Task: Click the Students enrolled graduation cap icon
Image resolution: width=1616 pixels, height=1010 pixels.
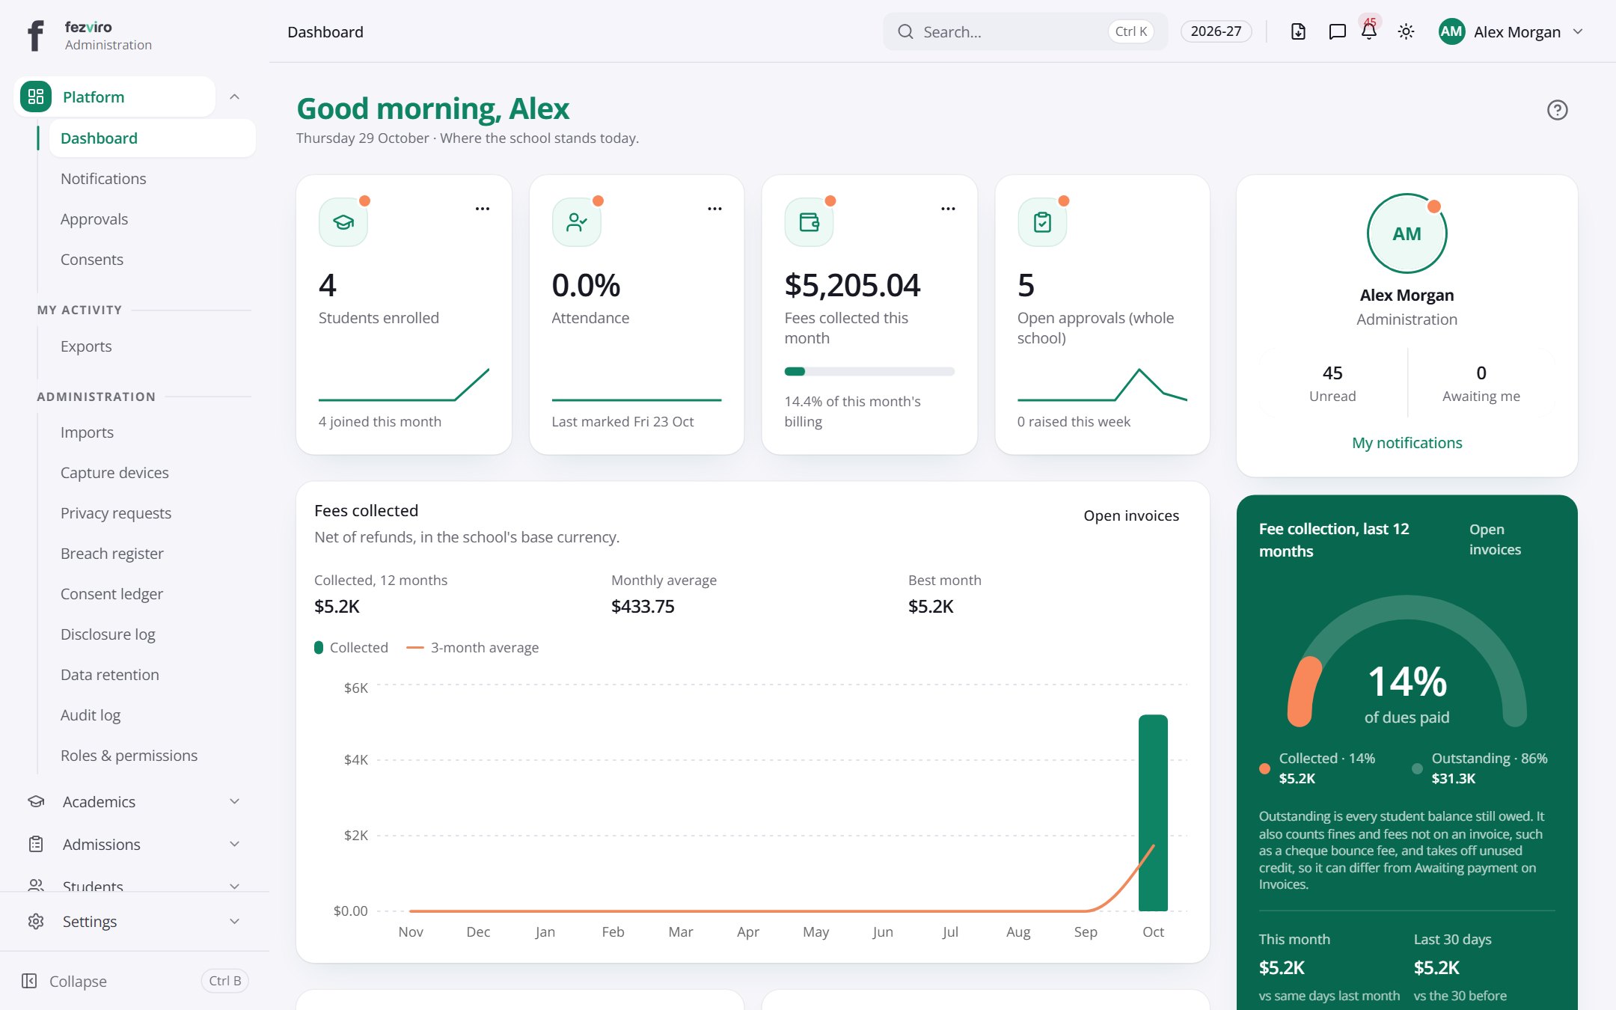Action: point(343,222)
